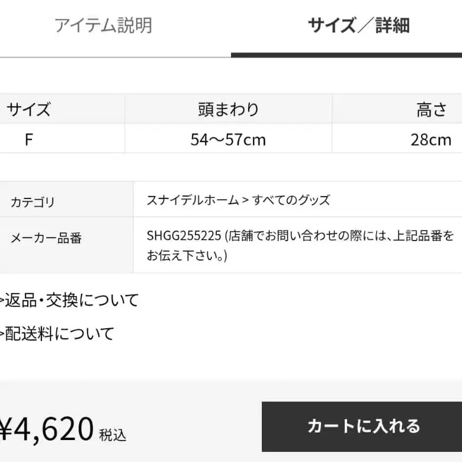Click the 頭まわり column header

pyautogui.click(x=228, y=110)
